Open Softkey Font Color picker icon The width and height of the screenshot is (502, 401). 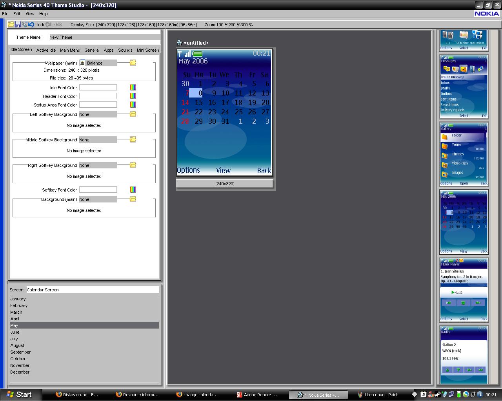coord(133,190)
